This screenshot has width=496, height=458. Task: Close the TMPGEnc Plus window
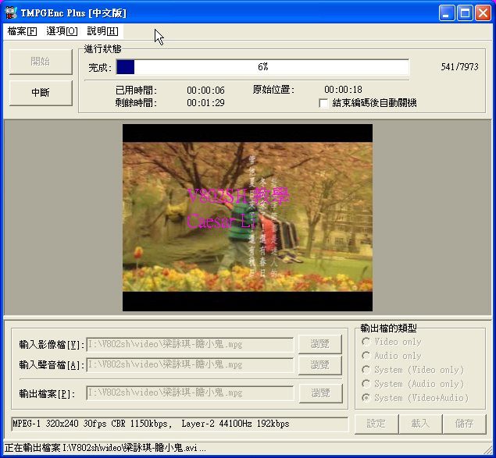coord(483,13)
